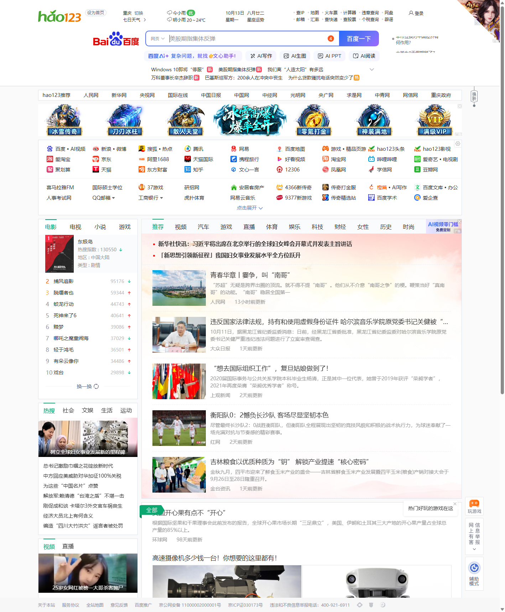Expand the 网信上有害举报 panel chevron
This screenshot has width=505, height=612.
click(474, 549)
